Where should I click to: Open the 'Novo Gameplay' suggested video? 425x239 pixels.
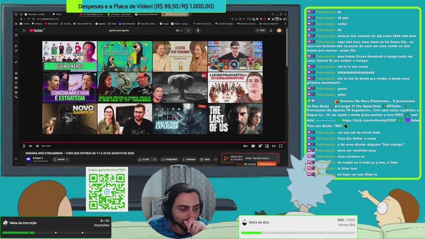point(69,119)
